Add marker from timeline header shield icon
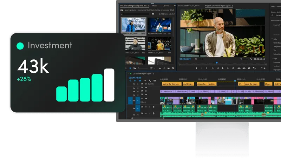281x158 pixels. pyautogui.click(x=145, y=81)
